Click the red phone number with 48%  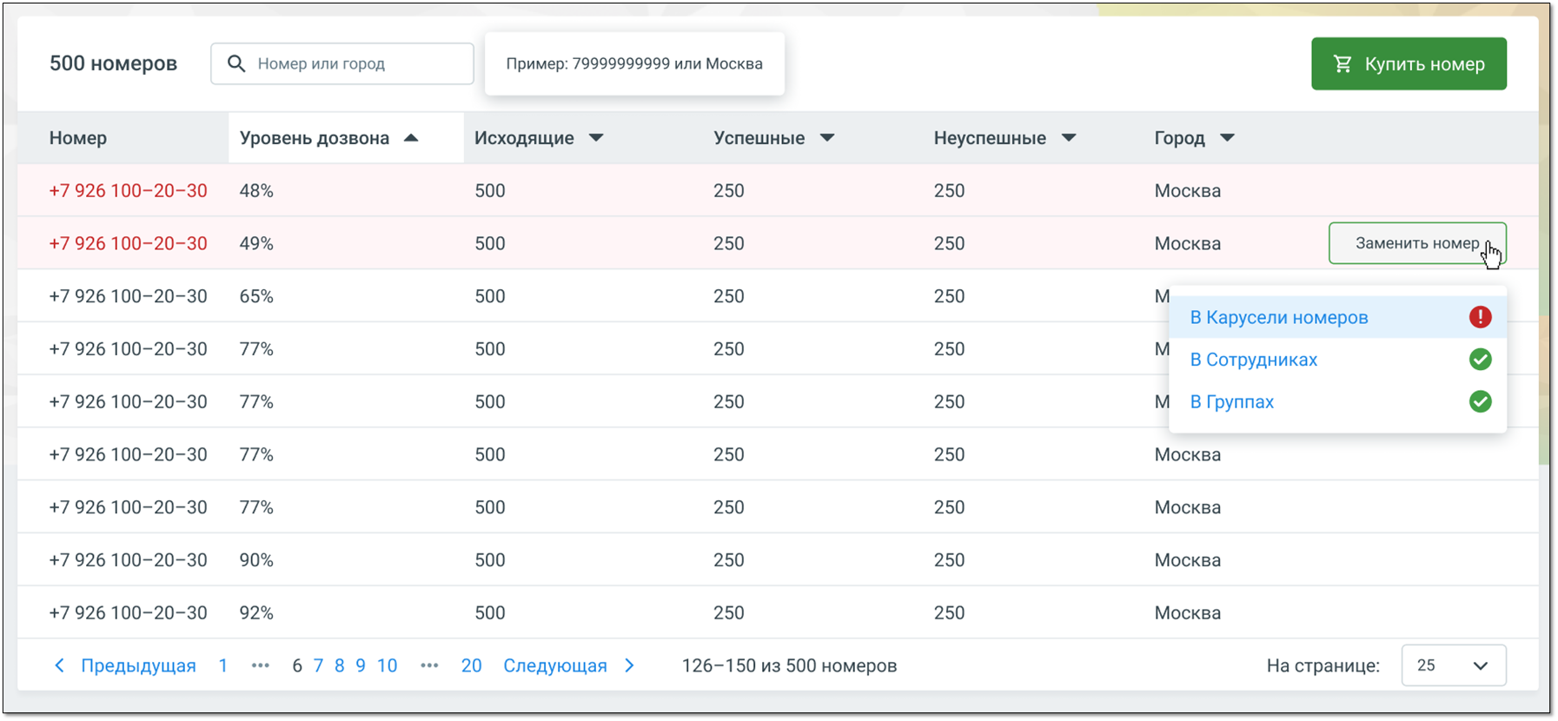click(x=128, y=190)
